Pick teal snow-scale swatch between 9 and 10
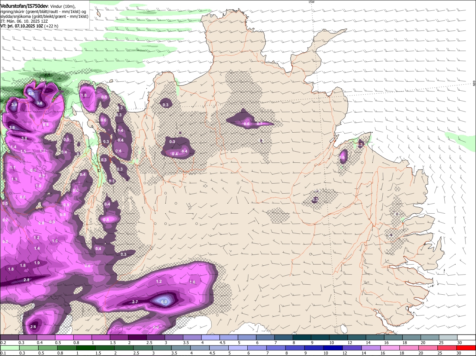This screenshot has width=476, height=356. [x=319, y=337]
